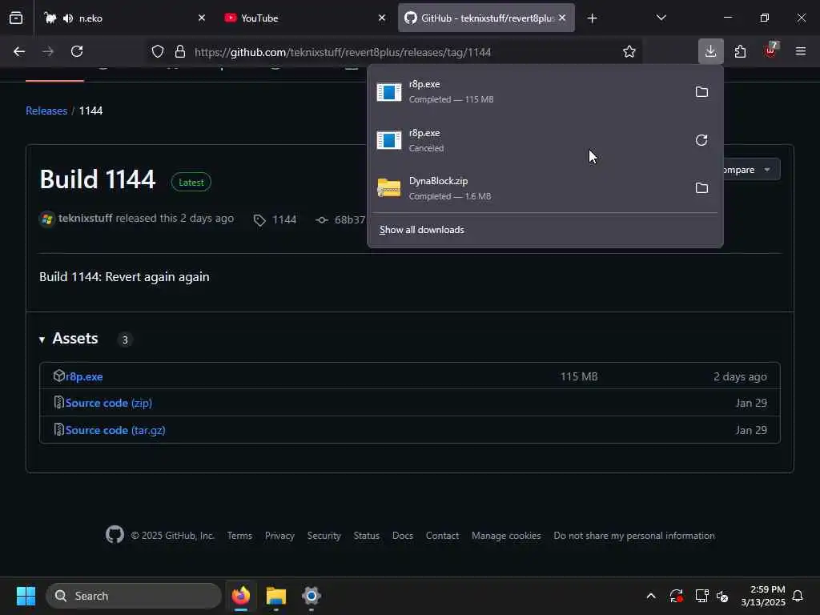The width and height of the screenshot is (820, 615).
Task: Show site security padlock info
Action: coord(180,52)
